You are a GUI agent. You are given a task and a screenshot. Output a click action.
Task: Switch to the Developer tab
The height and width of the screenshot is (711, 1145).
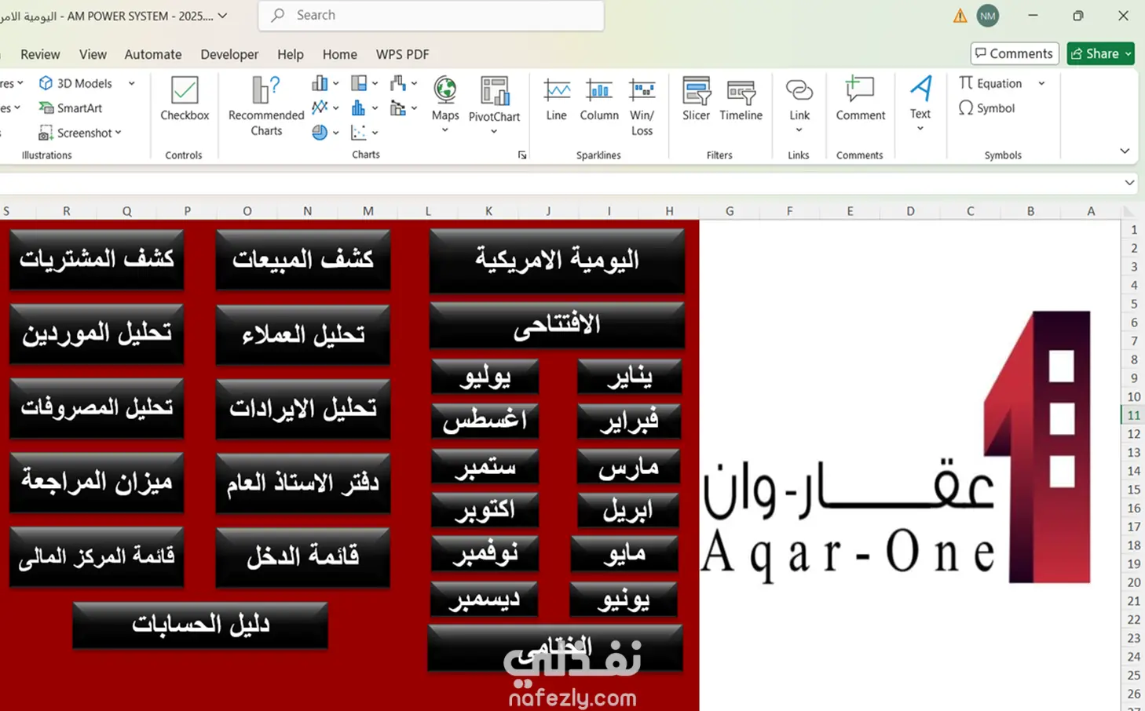[x=229, y=54]
